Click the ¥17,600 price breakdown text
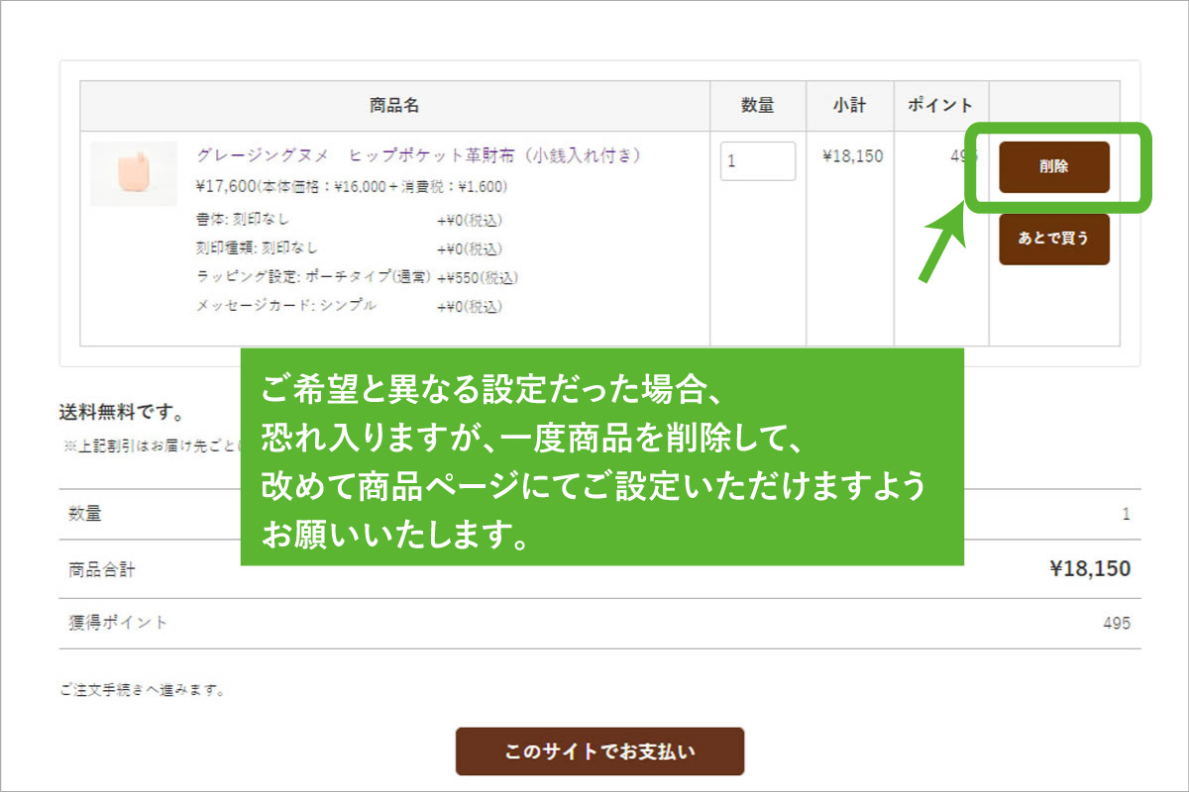 (x=352, y=186)
